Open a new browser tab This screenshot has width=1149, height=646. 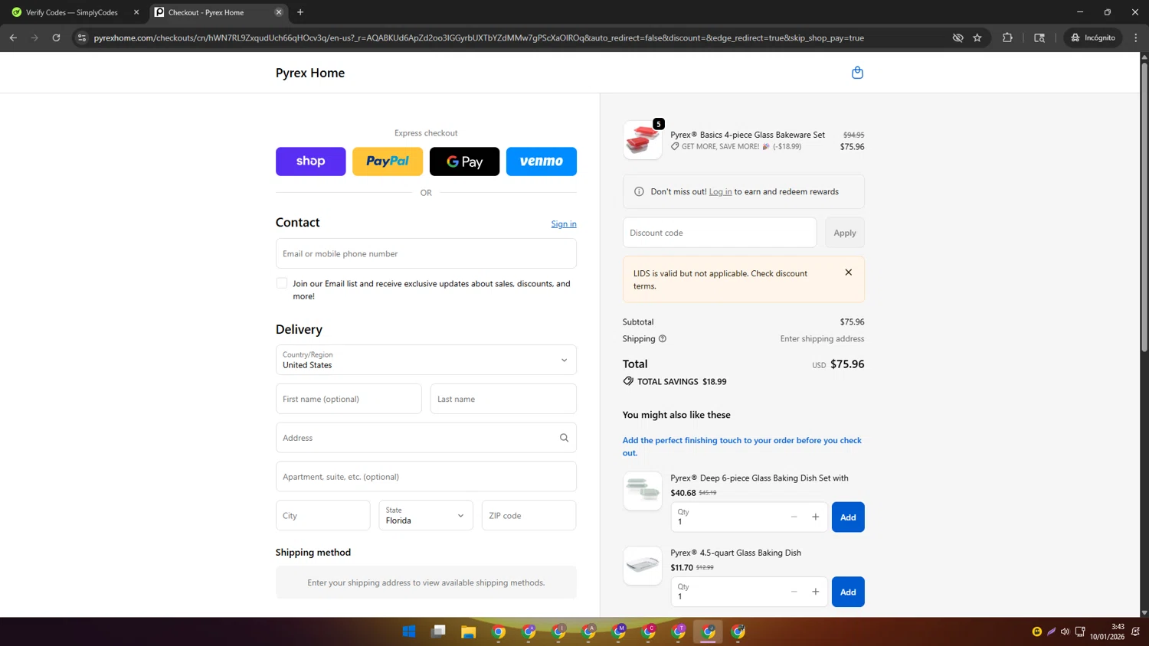pyautogui.click(x=300, y=12)
